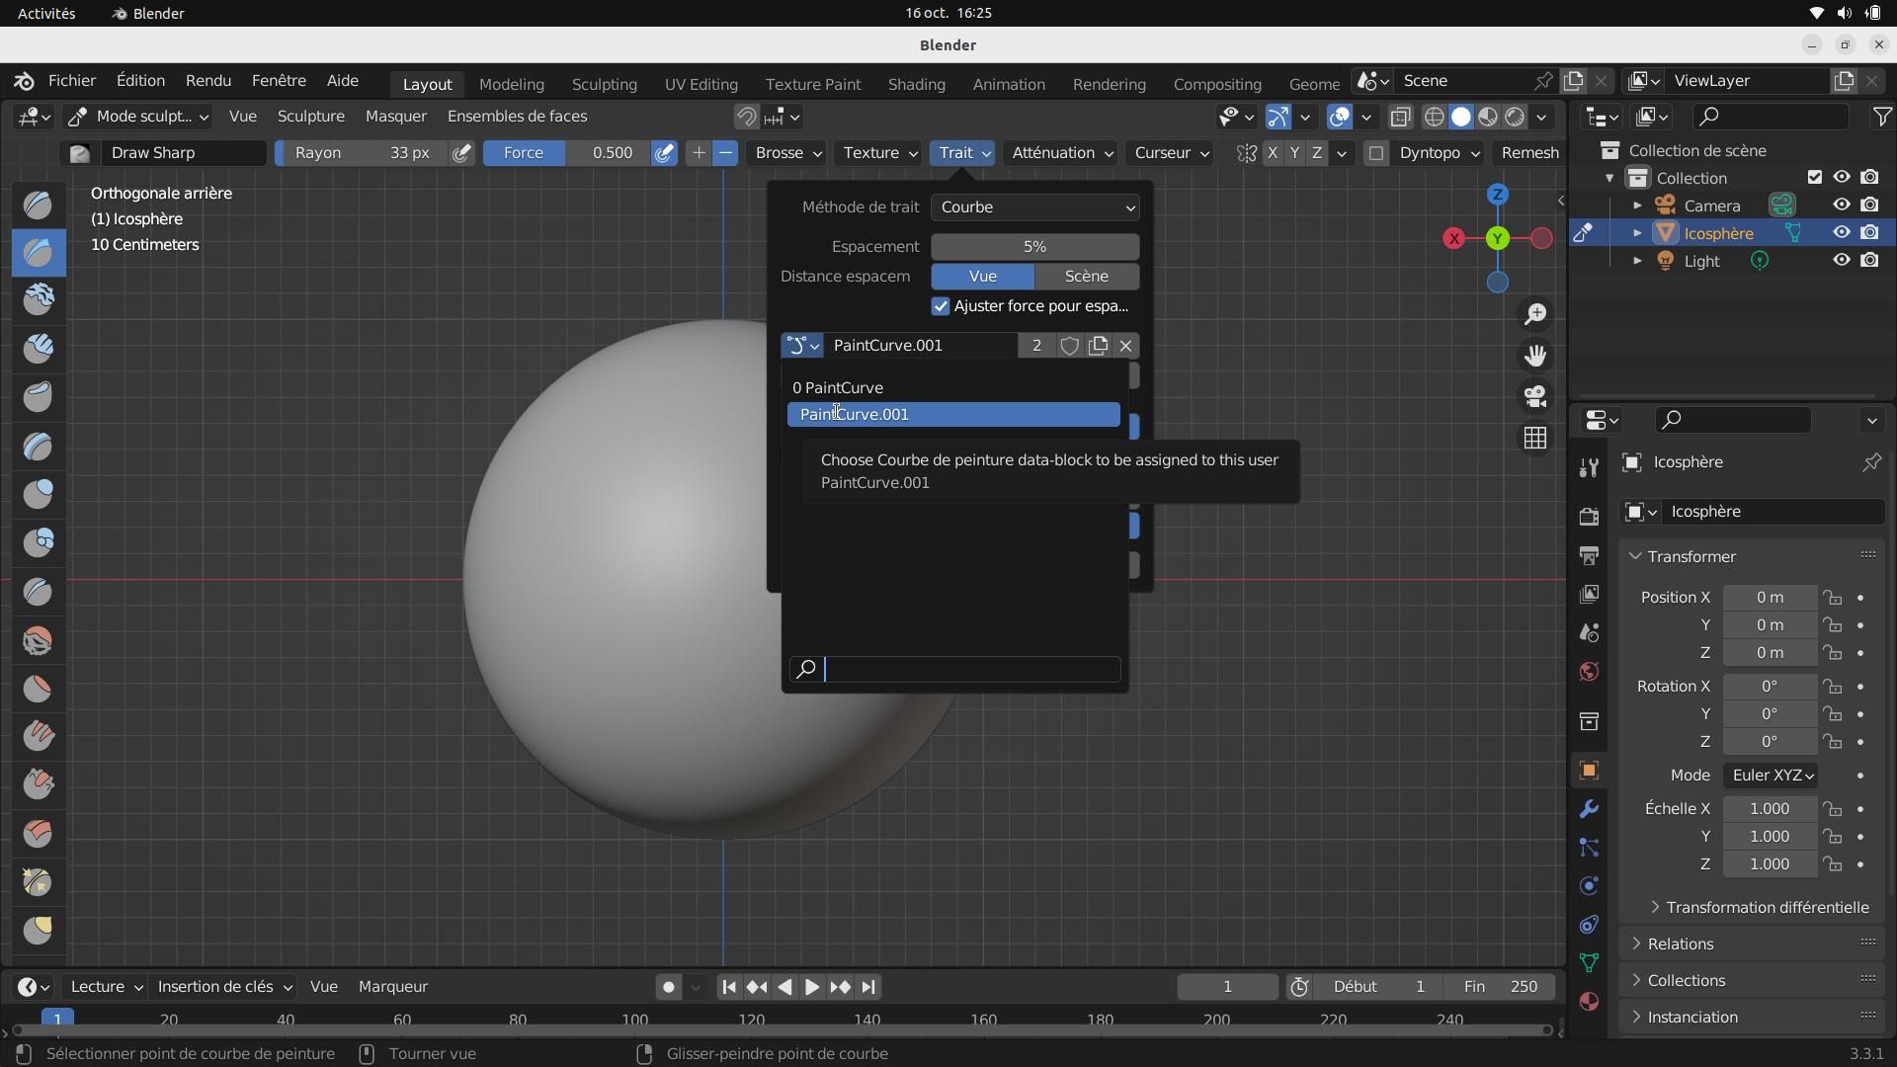Click the Remesh button
Screen dimensions: 1897x1067
coord(1529,153)
